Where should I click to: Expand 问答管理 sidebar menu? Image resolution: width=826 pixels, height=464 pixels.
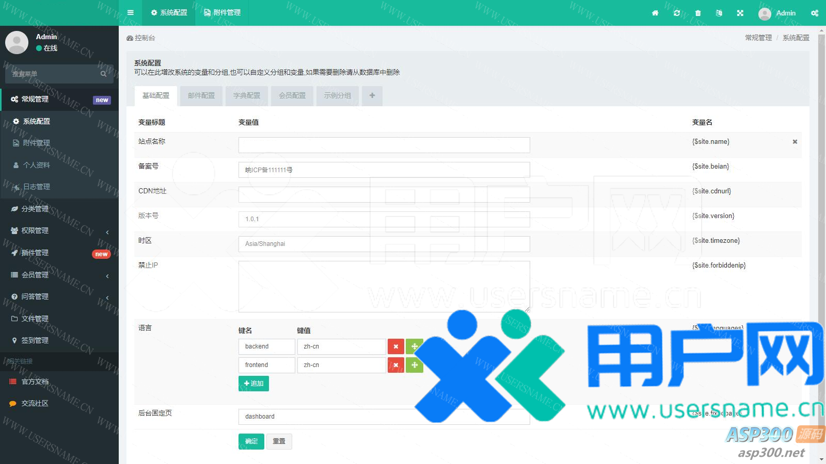(x=59, y=296)
